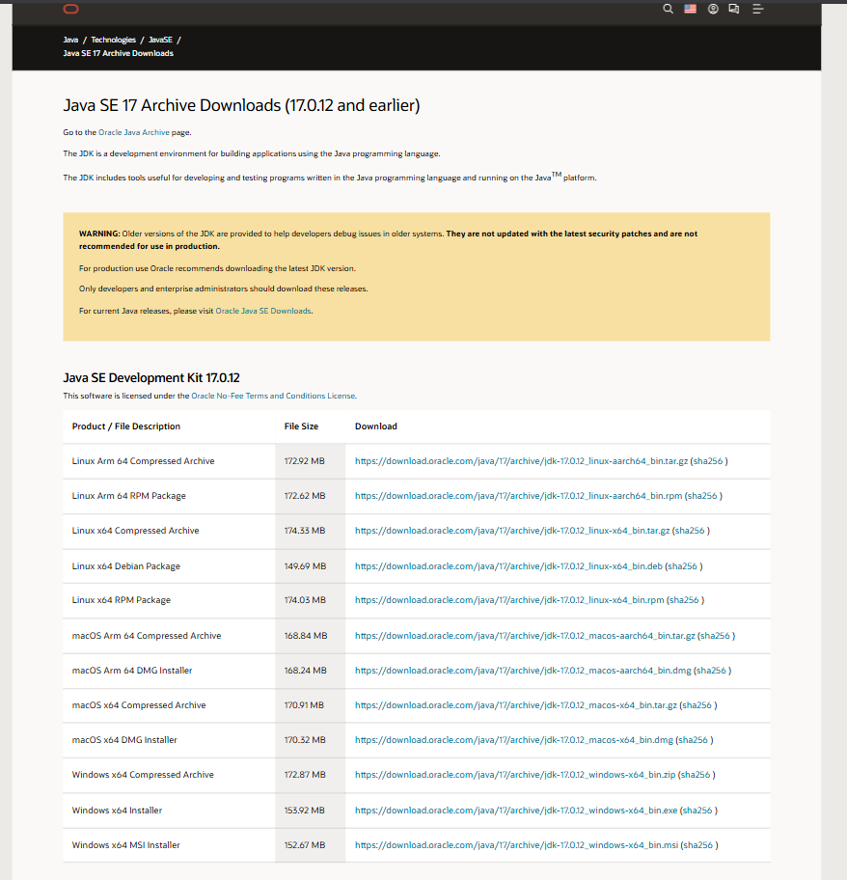Download macos-aarch64 tar.gz archive link
Viewport: 847px width, 880px height.
click(525, 636)
